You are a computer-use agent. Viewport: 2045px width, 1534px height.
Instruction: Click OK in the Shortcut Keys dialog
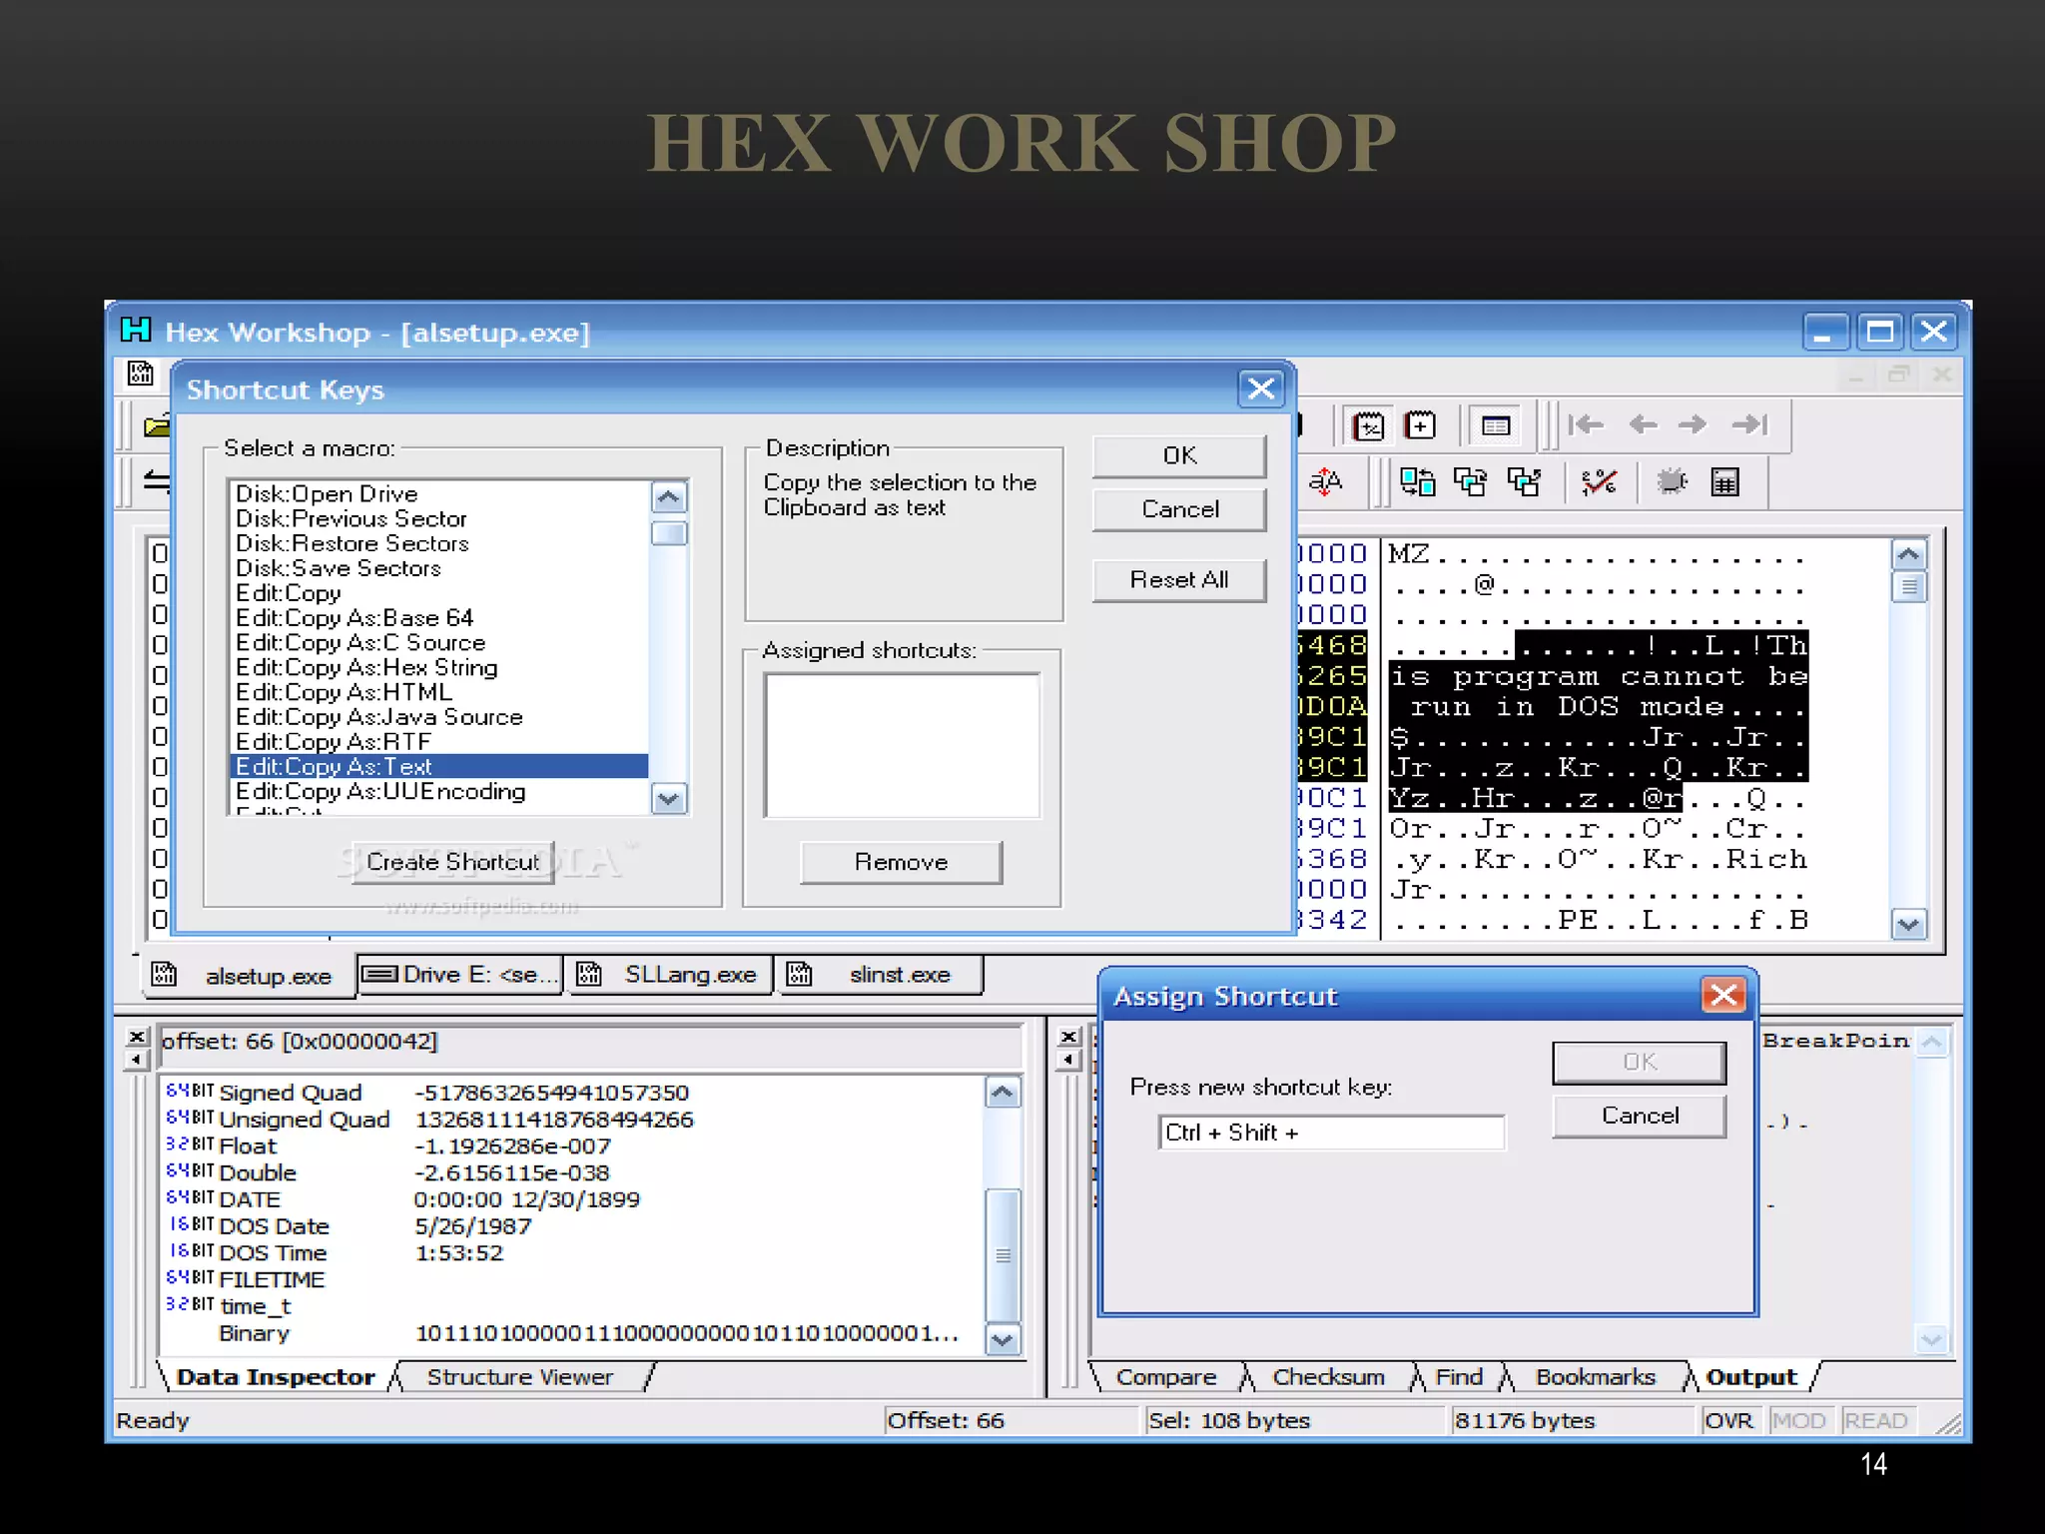(1179, 455)
